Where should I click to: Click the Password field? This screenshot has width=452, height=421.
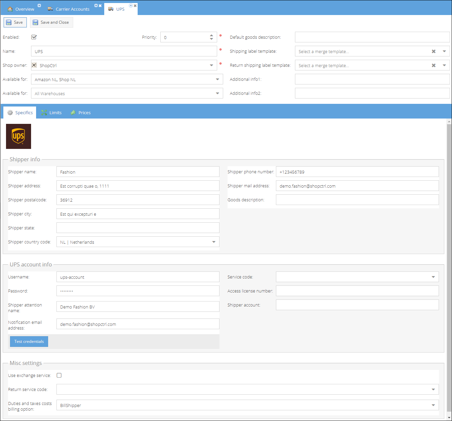(138, 291)
